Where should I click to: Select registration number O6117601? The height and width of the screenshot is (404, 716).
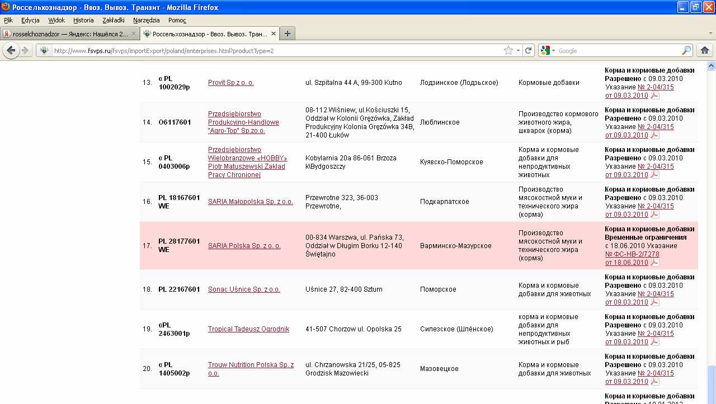[x=175, y=122]
